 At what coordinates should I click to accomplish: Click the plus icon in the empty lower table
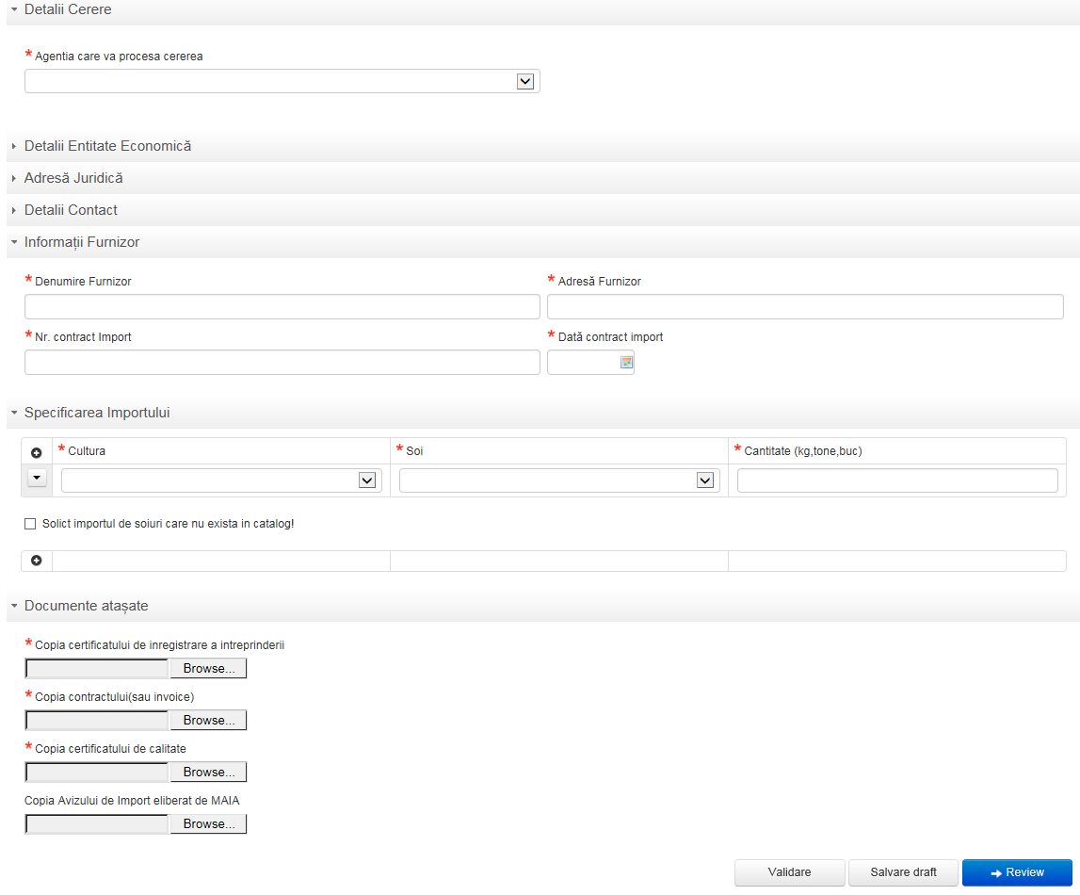click(37, 561)
